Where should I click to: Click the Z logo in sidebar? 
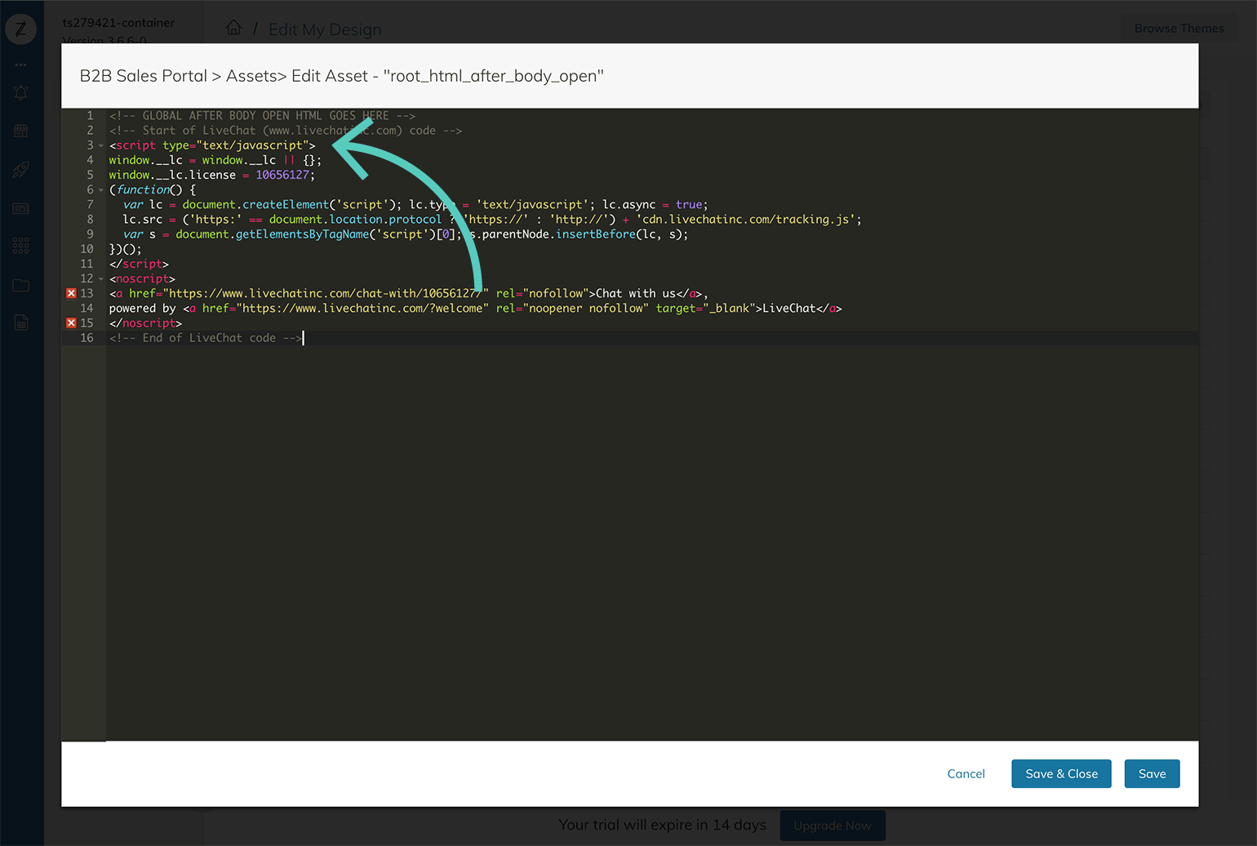(x=20, y=29)
